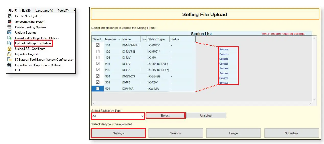Choose Upload Settings To Station entry
This screenshot has width=324, height=144.
point(33,43)
